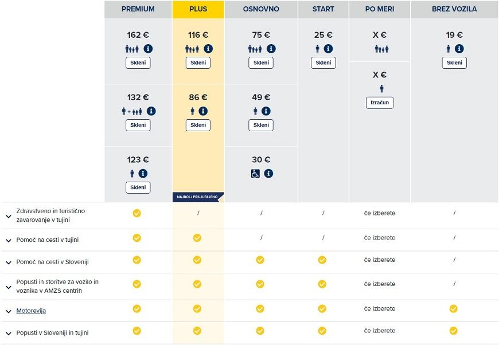Open info icon beside Plus 116 € price

pyautogui.click(x=208, y=49)
